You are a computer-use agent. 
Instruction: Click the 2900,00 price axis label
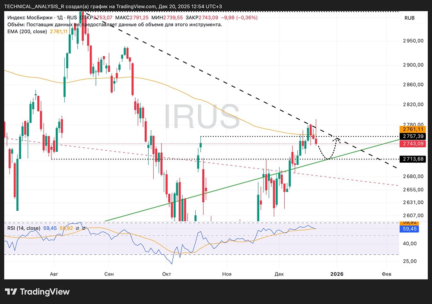(413, 65)
